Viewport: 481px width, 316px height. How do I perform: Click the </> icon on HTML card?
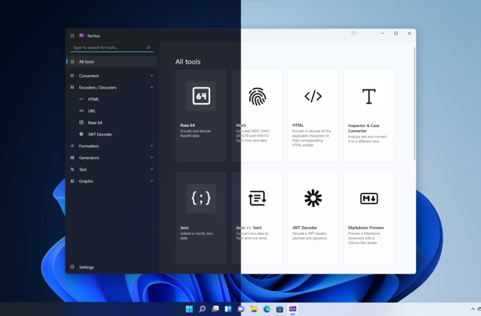tap(313, 97)
